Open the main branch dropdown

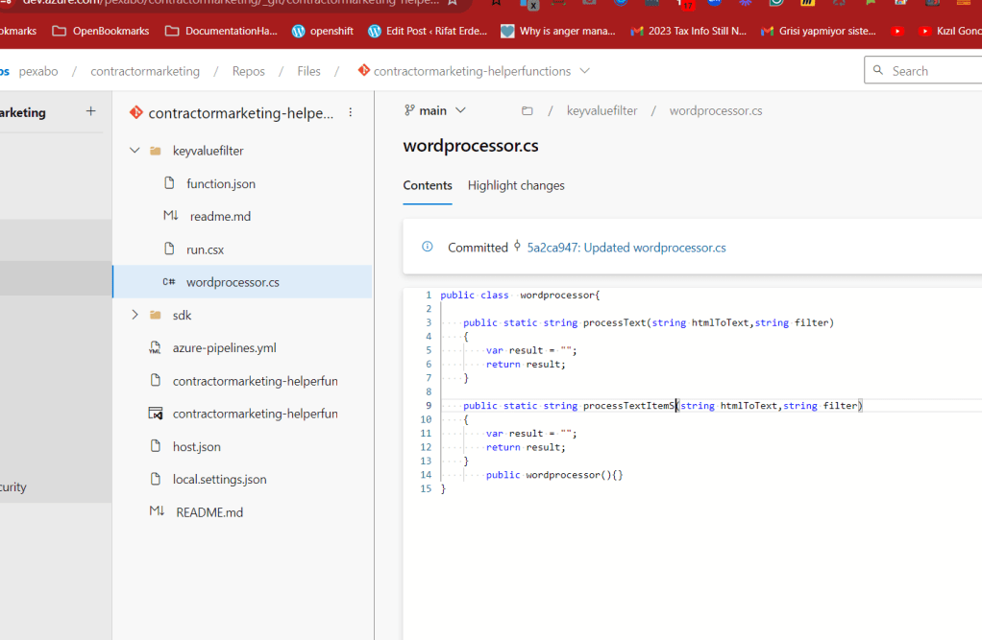click(x=435, y=110)
